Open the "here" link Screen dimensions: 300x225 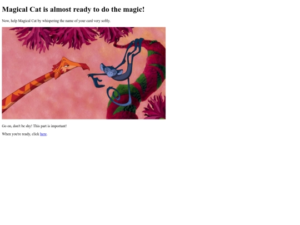tap(43, 134)
